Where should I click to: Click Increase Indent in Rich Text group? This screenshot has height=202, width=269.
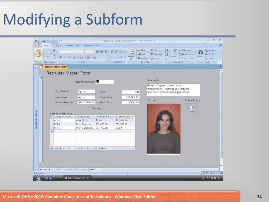click(116, 52)
